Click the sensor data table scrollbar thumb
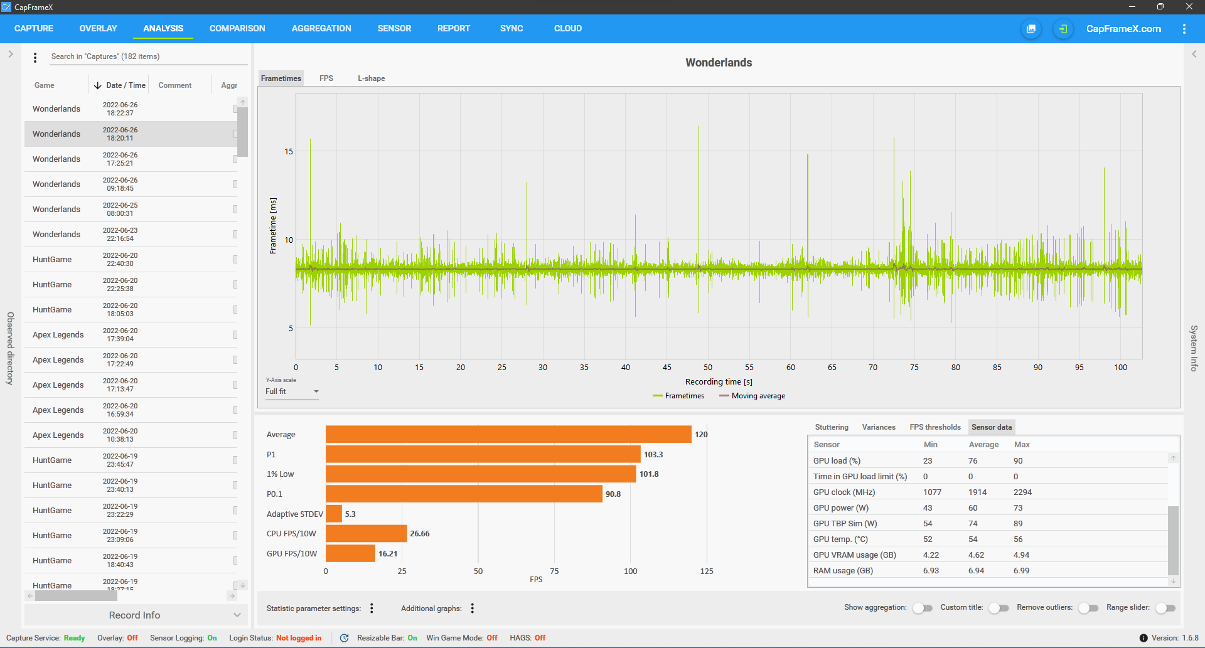This screenshot has width=1205, height=648. (1173, 540)
